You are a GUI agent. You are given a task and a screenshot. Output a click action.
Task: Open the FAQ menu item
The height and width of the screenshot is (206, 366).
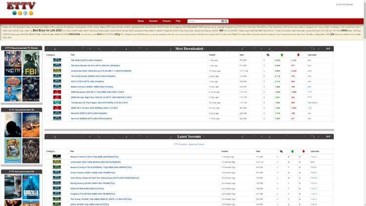click(178, 21)
